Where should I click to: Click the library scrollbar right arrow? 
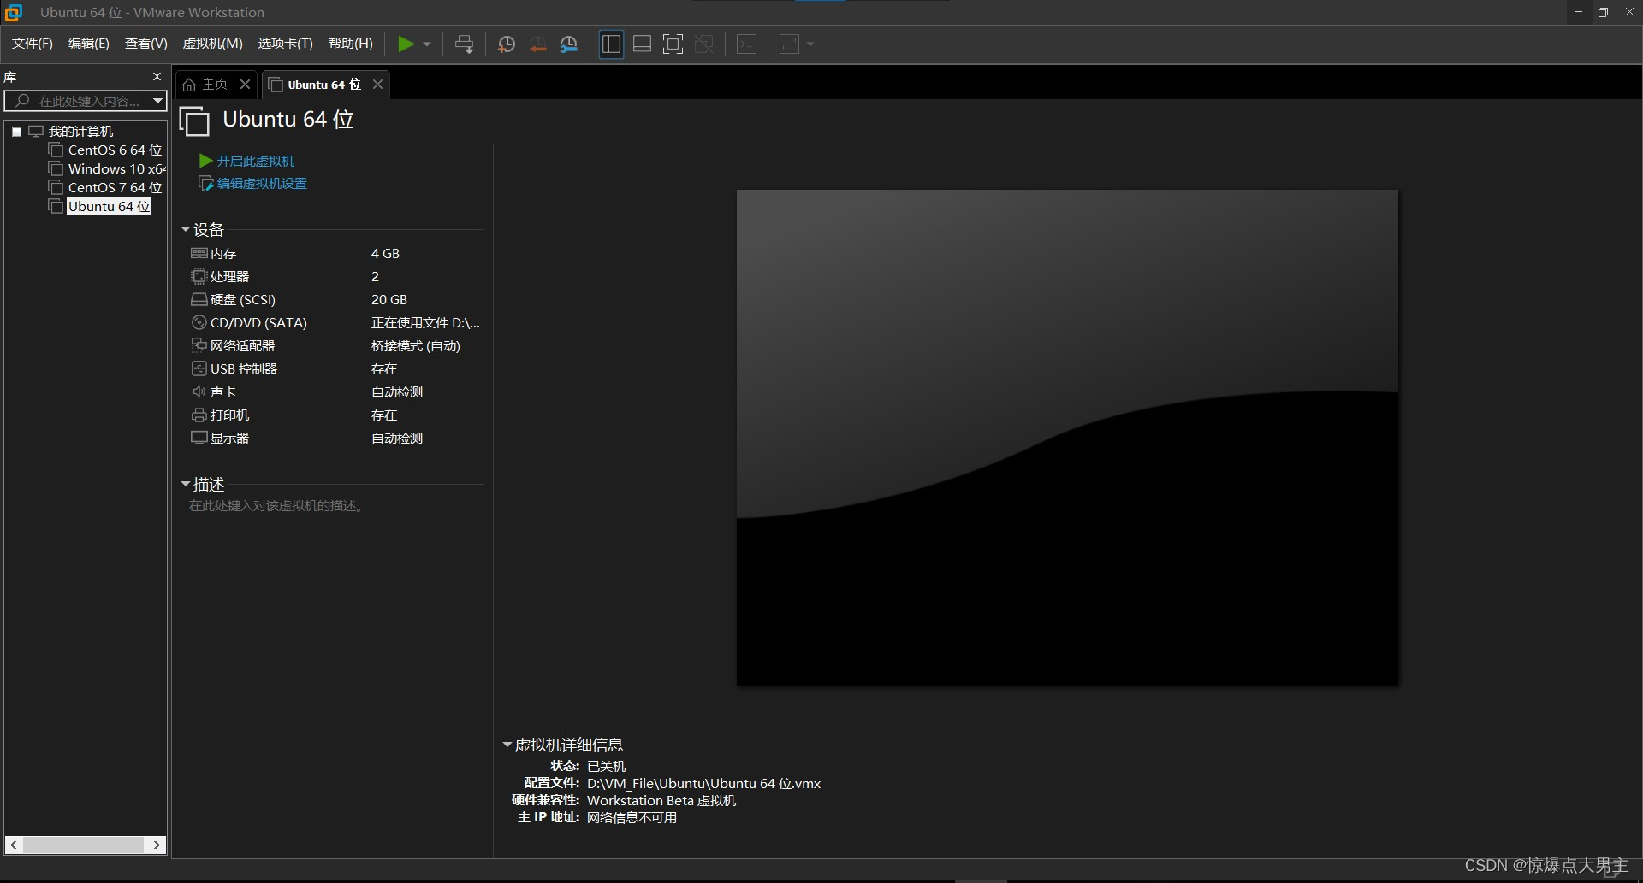[x=157, y=845]
